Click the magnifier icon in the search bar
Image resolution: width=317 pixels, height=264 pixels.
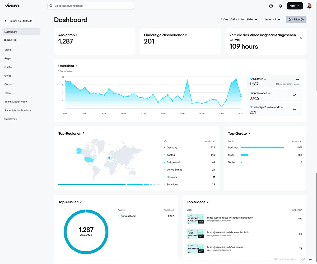point(51,6)
